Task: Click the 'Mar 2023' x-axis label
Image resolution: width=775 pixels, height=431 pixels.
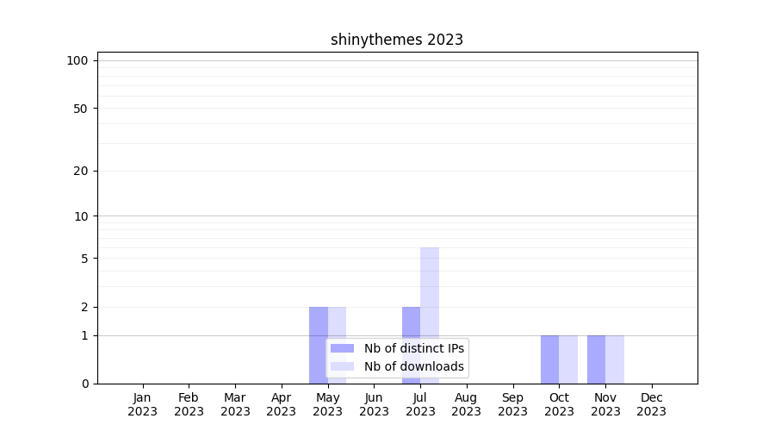Action: (235, 404)
